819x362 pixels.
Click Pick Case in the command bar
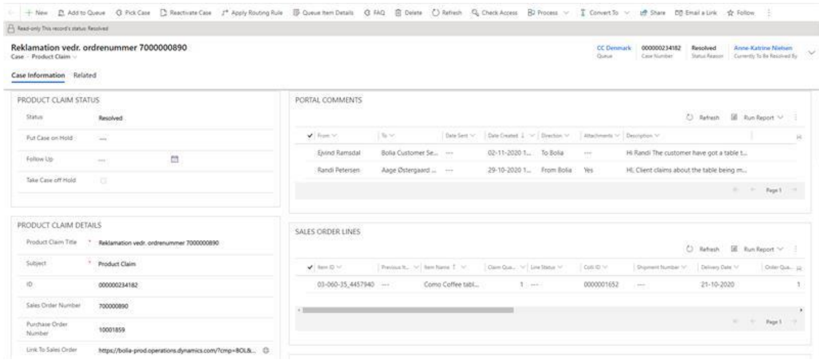tap(120, 12)
